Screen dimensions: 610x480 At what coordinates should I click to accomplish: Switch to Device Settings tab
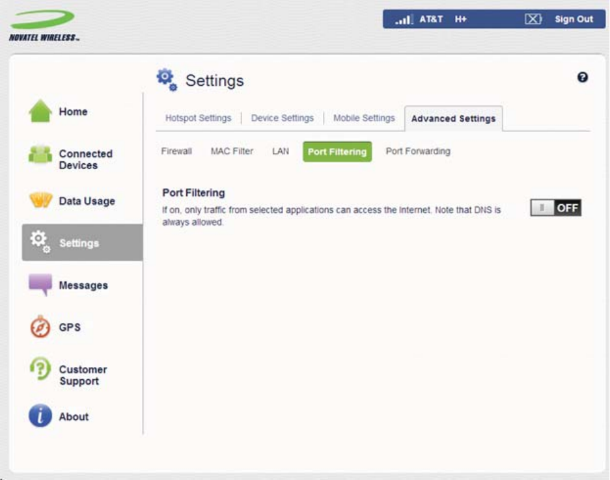(282, 118)
